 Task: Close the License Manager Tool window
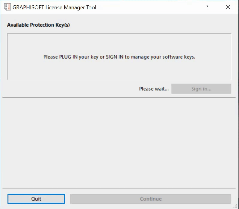[228, 7]
